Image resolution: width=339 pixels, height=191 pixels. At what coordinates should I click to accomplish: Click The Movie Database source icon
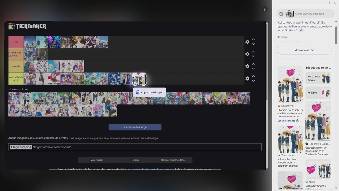(x=307, y=144)
